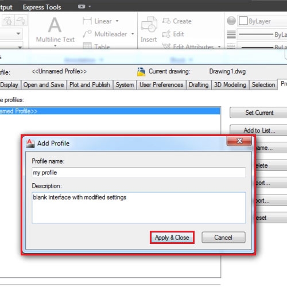This screenshot has width=287, height=287.
Task: Open the Multiline Text dropdown arrow
Action: click(x=55, y=46)
